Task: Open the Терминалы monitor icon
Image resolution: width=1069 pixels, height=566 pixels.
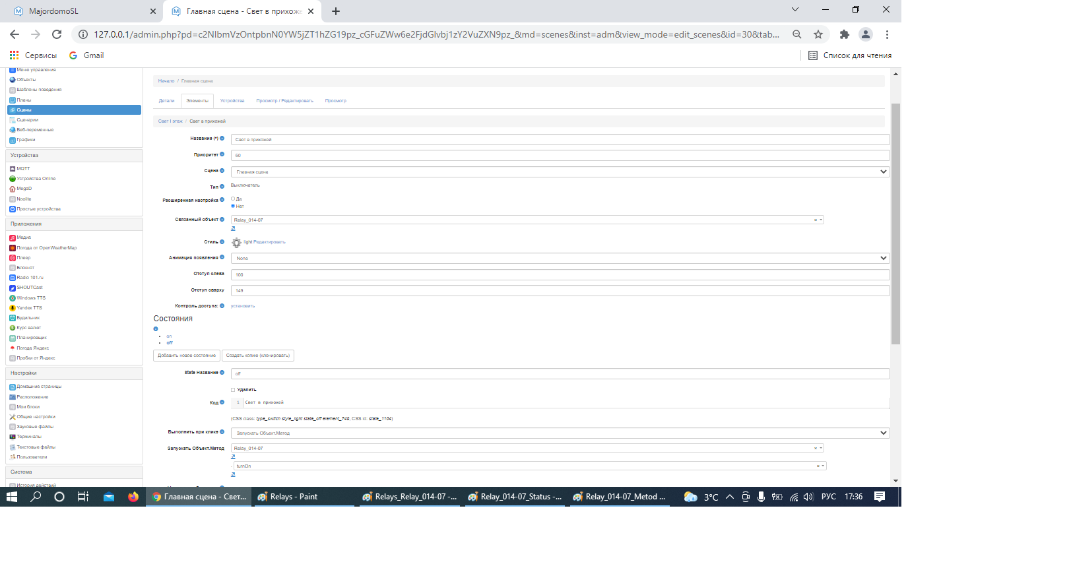Action: (13, 437)
